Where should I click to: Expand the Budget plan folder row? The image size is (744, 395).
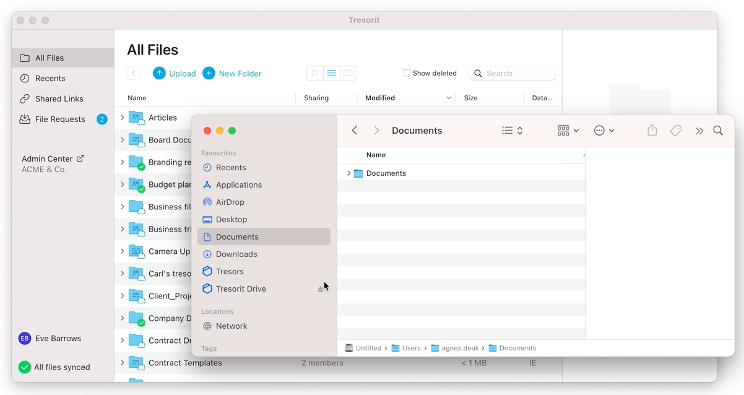click(123, 184)
